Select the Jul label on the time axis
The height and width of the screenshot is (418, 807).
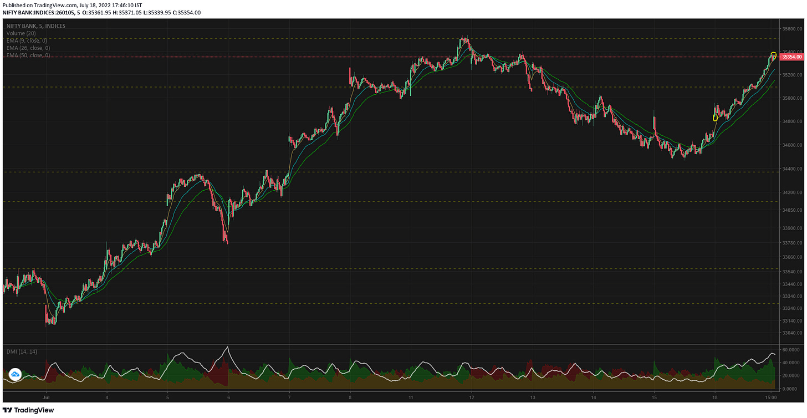coord(47,397)
